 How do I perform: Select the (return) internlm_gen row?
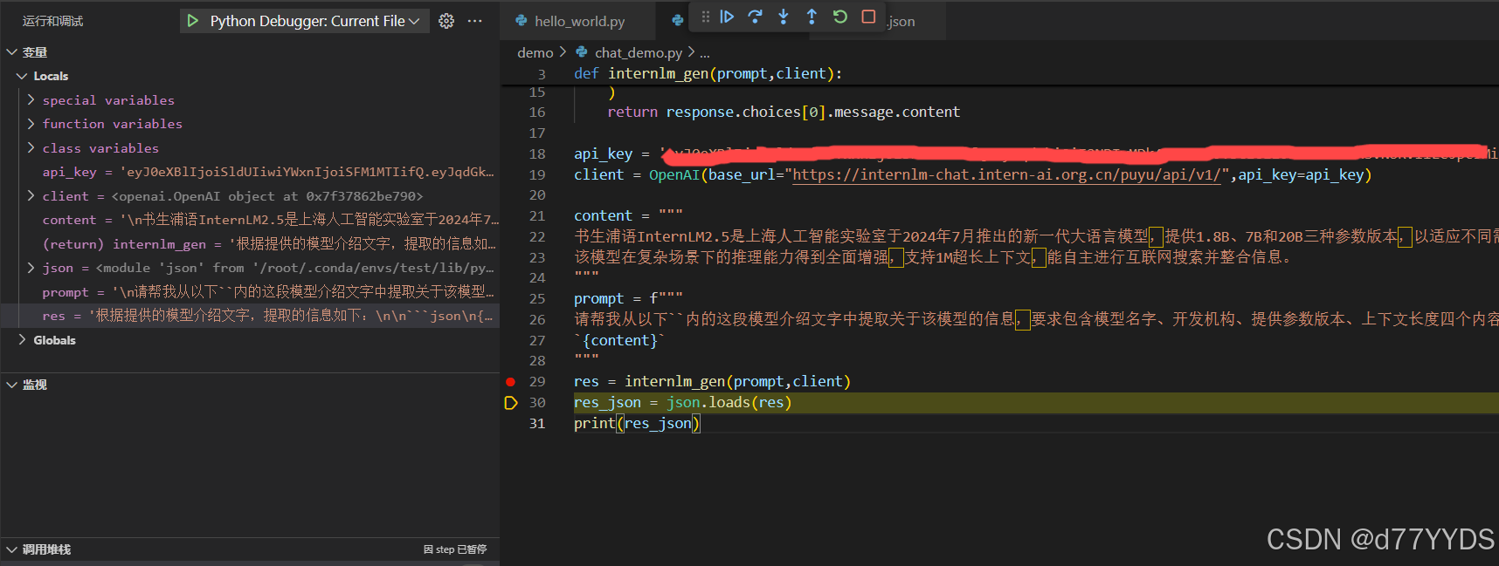(x=250, y=244)
